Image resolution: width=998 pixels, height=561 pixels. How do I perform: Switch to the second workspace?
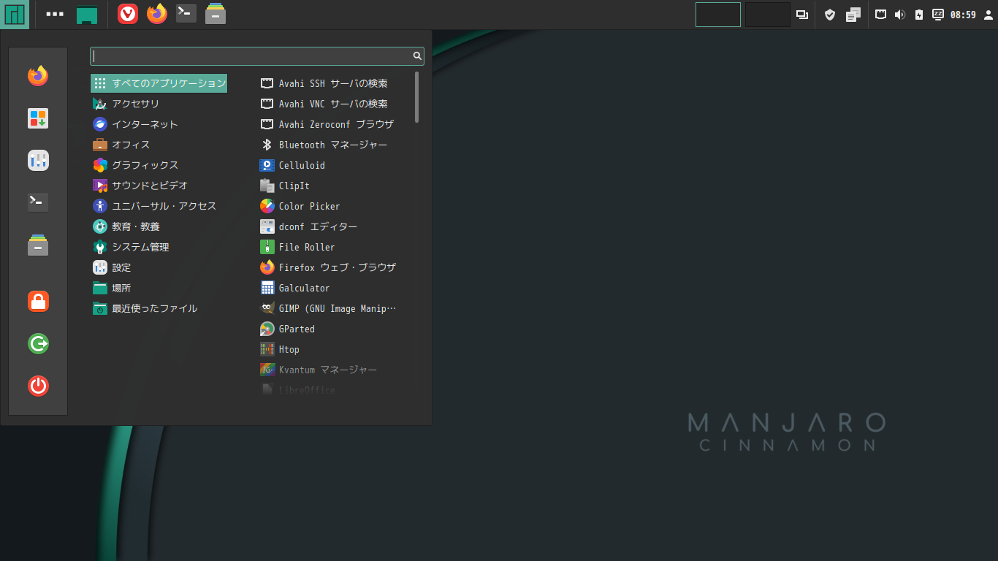click(768, 15)
